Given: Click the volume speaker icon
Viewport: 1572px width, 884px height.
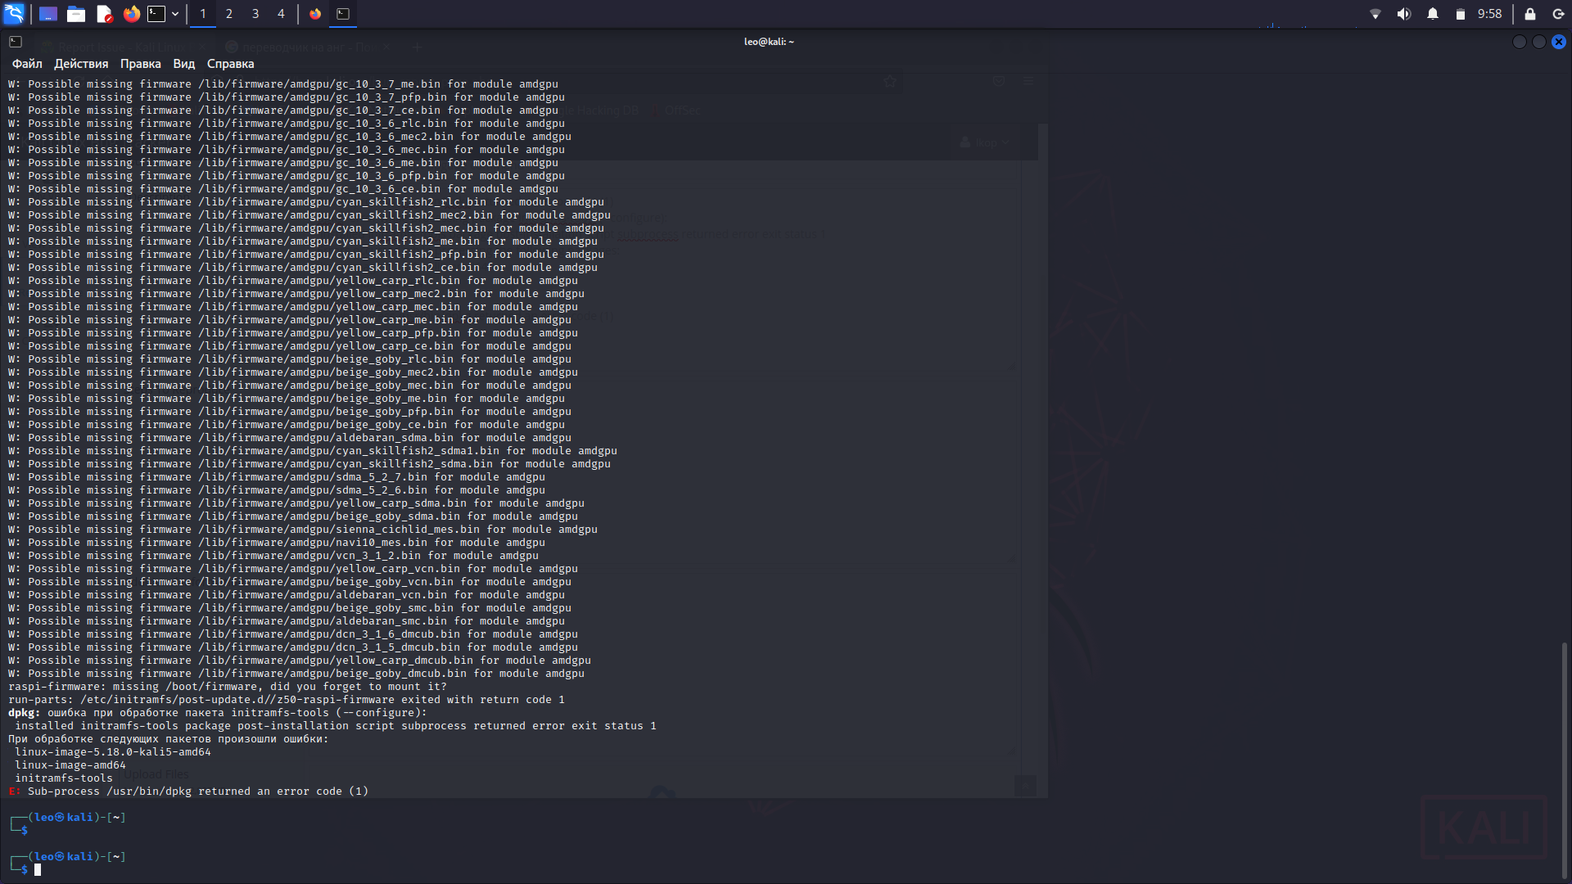Looking at the screenshot, I should pos(1404,14).
